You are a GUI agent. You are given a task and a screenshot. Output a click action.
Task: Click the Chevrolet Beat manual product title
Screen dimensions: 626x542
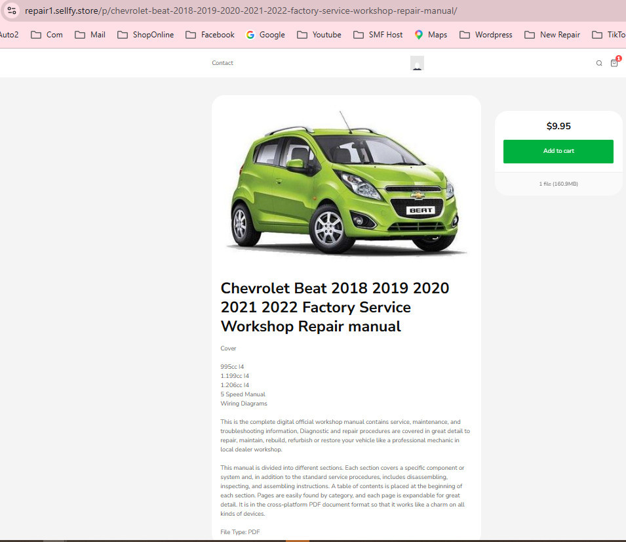point(334,307)
